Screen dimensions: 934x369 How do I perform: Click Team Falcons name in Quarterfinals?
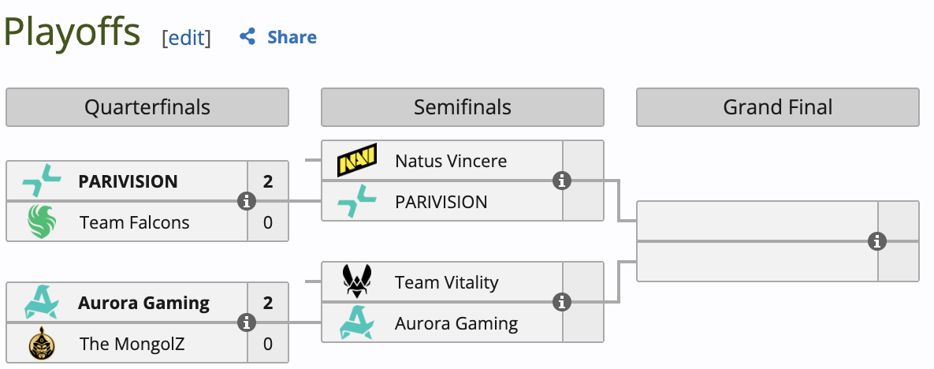135,222
